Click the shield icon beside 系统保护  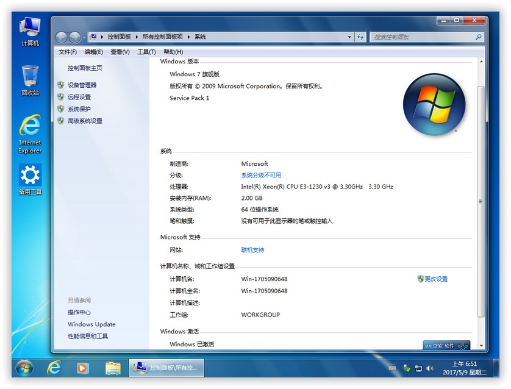60,109
